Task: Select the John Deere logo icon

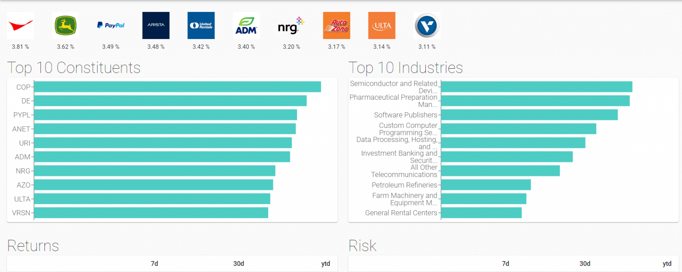Action: pyautogui.click(x=65, y=25)
